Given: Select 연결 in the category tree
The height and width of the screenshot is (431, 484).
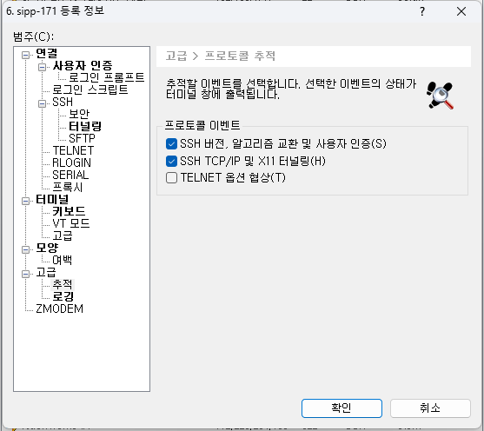Looking at the screenshot, I should point(47,53).
